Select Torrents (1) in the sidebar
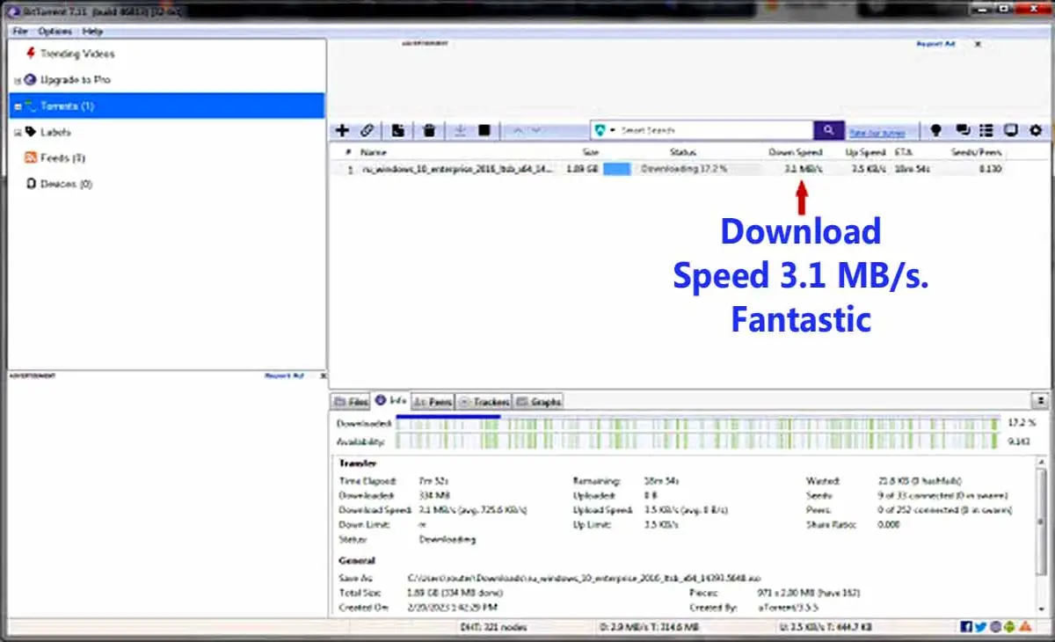 [67, 106]
